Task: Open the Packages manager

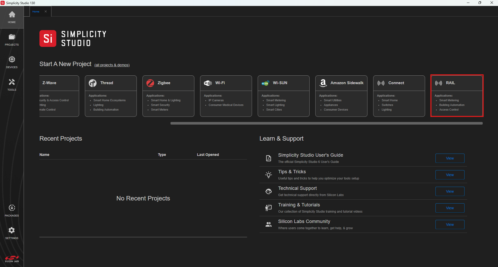Action: [12, 210]
